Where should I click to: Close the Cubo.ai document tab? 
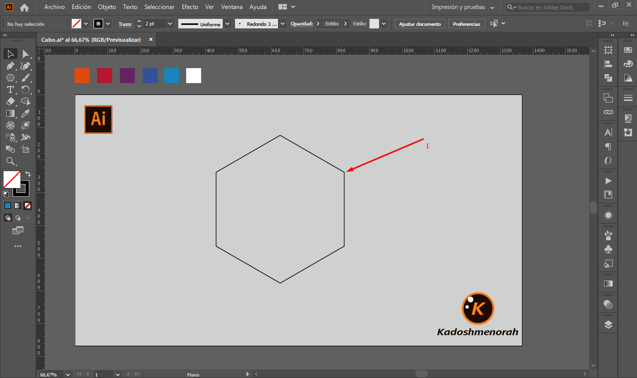(150, 40)
